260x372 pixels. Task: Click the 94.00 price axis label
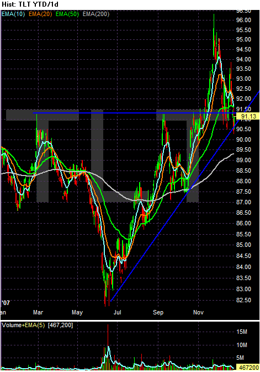[x=243, y=59]
